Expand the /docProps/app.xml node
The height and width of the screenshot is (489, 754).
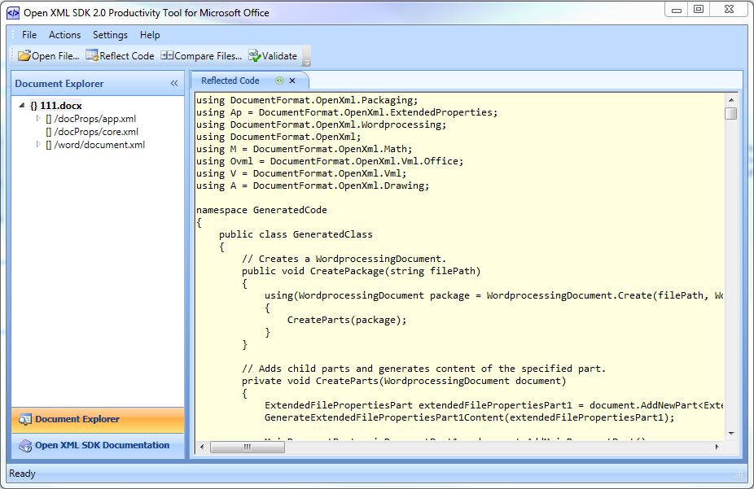click(38, 118)
